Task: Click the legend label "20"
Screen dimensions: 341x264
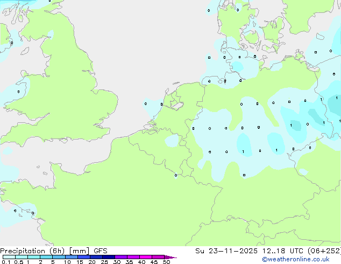Action: point(92,262)
